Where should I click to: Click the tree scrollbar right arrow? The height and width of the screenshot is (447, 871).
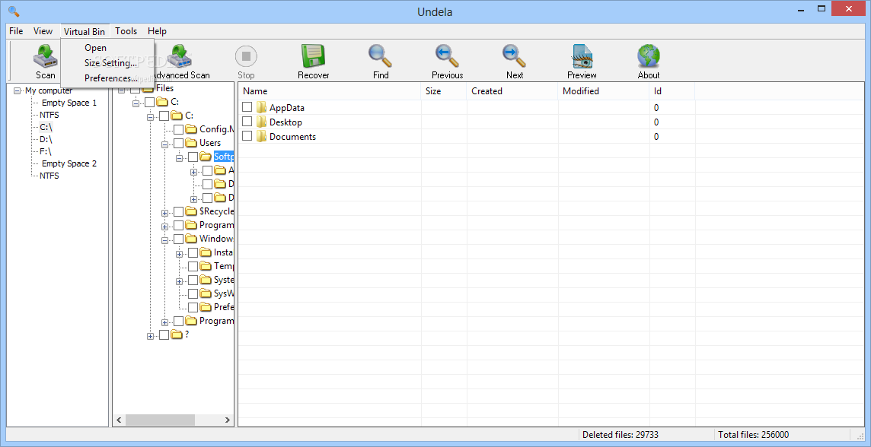coord(228,420)
